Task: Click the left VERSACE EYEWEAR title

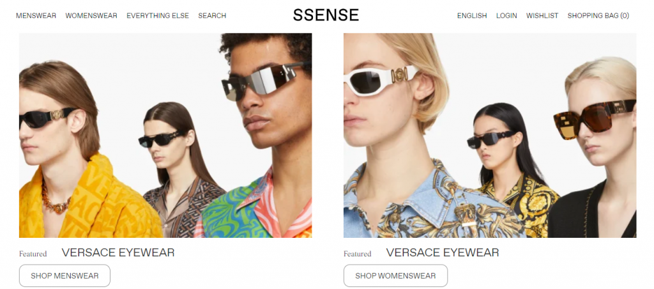Action: (x=118, y=253)
